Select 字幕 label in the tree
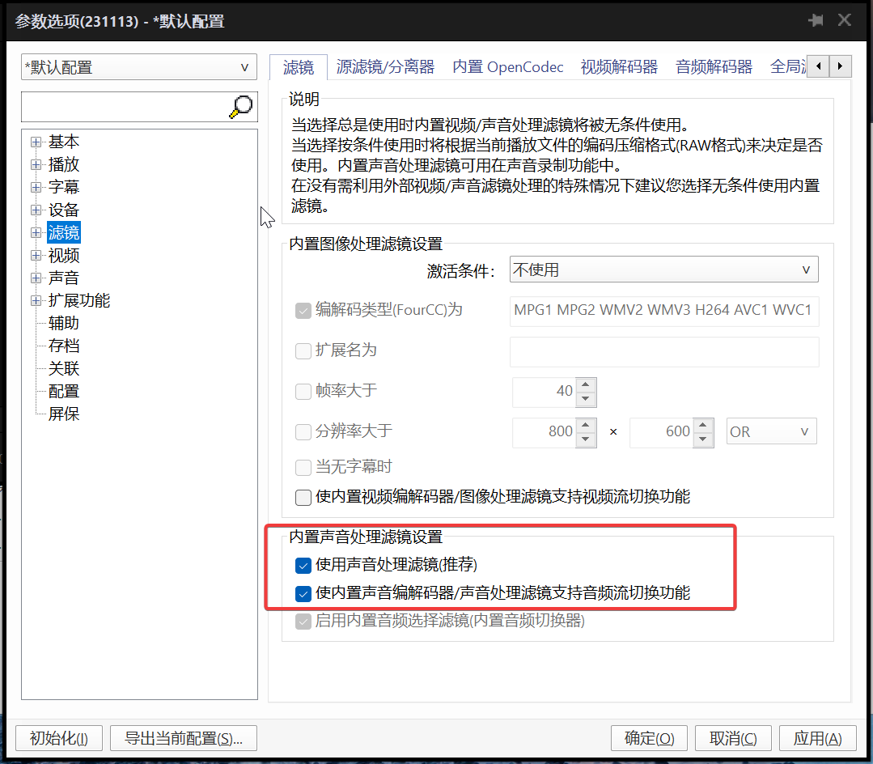873x764 pixels. click(63, 187)
